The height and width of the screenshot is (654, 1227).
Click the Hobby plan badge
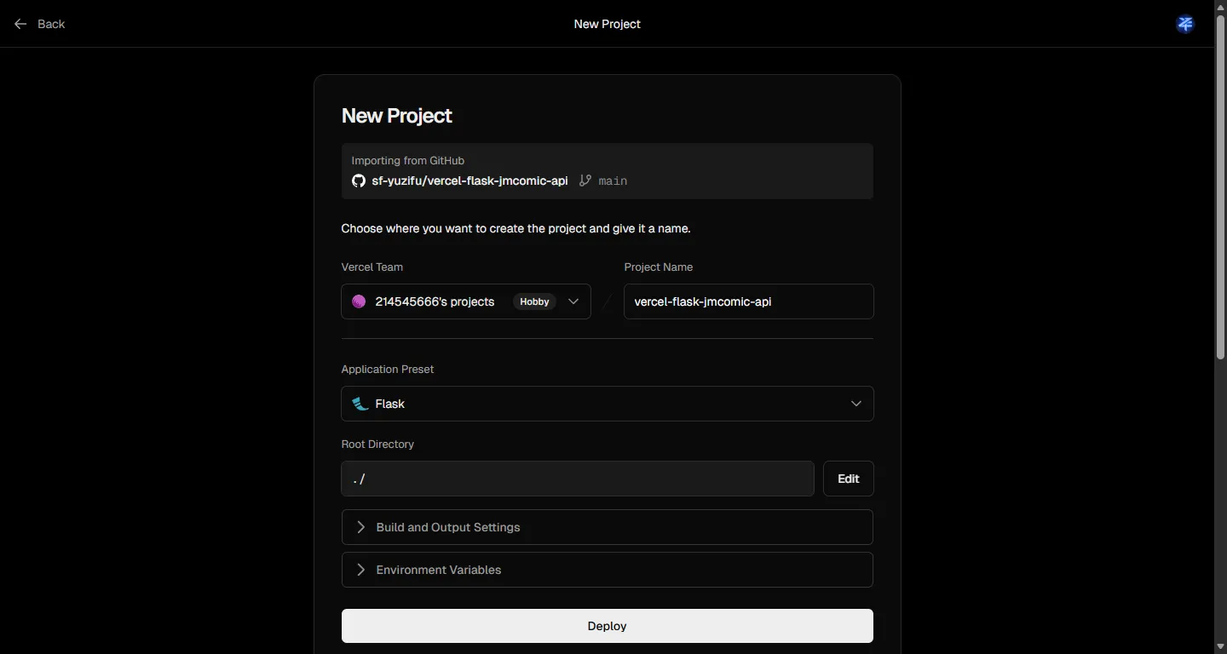[x=534, y=301]
